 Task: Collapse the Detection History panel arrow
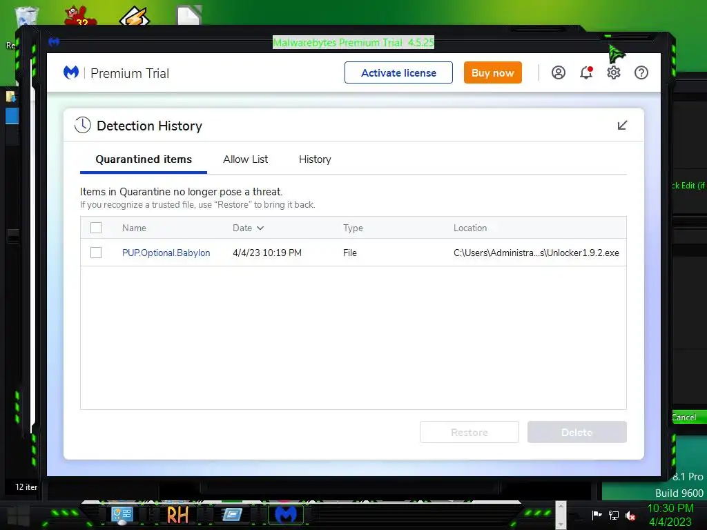[x=622, y=126]
